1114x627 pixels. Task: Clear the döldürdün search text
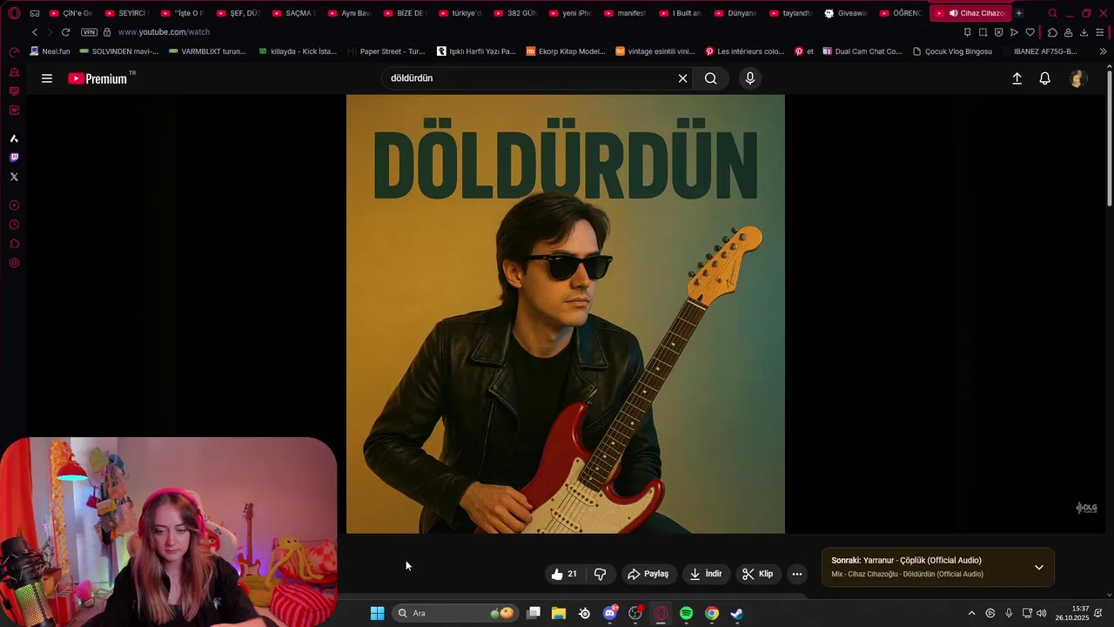[x=682, y=78]
